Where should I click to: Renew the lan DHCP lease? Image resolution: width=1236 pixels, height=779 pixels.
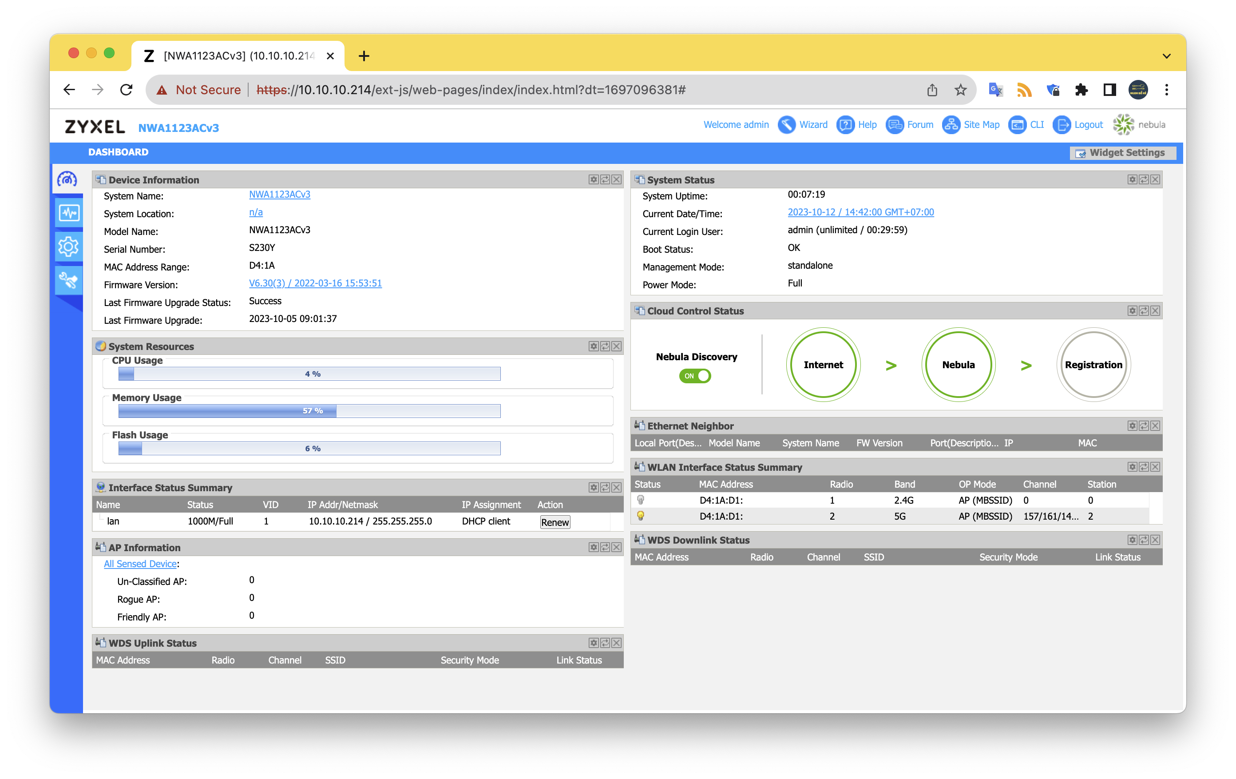coord(555,522)
